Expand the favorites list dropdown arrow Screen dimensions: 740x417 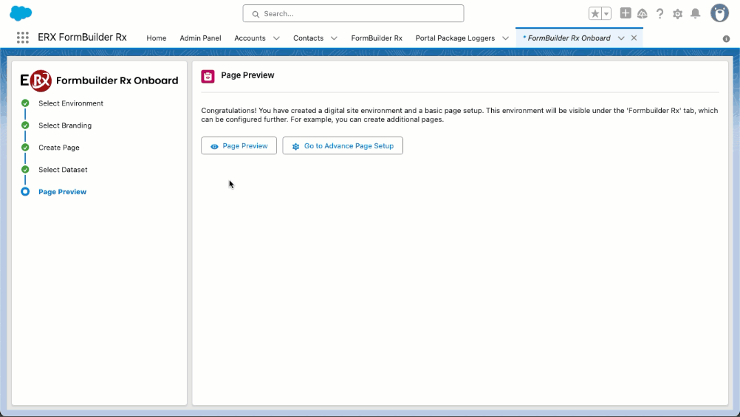[606, 13]
